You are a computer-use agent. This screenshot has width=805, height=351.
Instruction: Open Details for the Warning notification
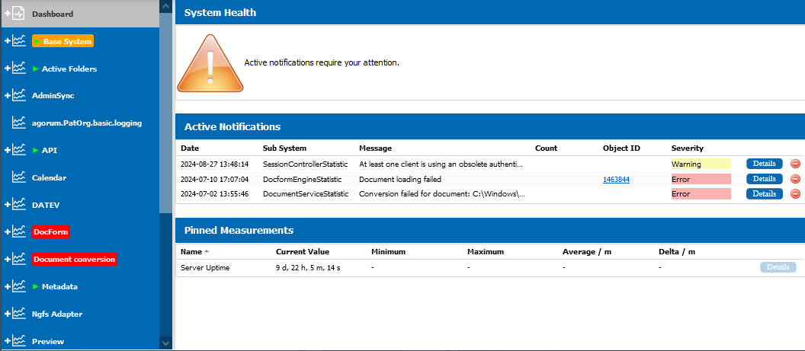[x=764, y=164]
